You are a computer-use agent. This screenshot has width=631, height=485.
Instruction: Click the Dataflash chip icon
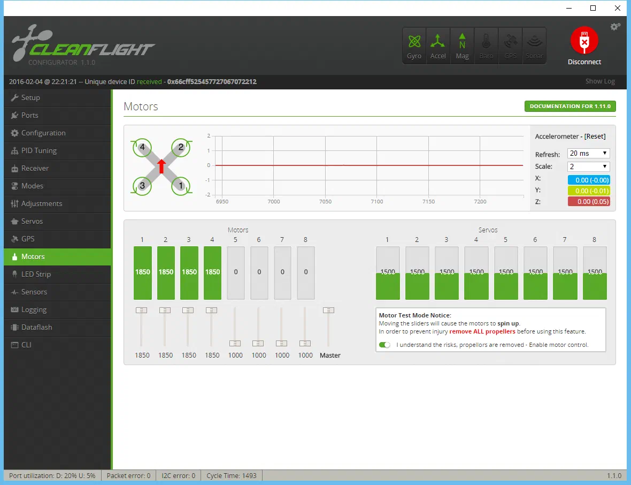(x=15, y=327)
